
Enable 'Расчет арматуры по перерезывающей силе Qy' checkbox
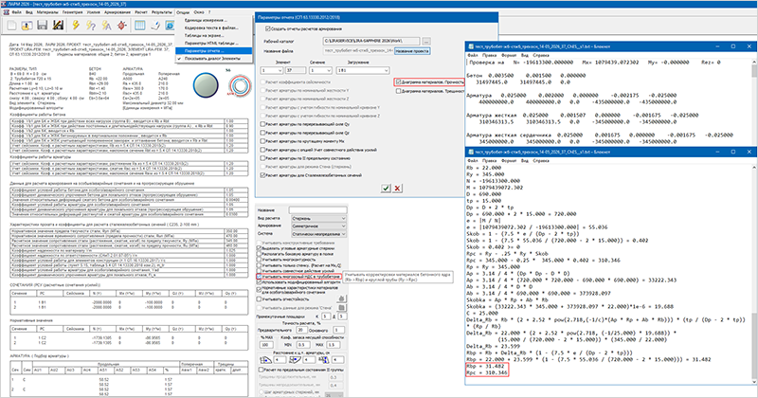point(263,124)
